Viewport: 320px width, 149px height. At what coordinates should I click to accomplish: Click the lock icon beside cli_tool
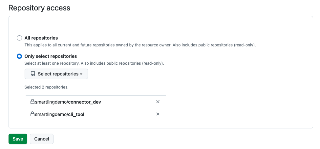[x=32, y=114]
